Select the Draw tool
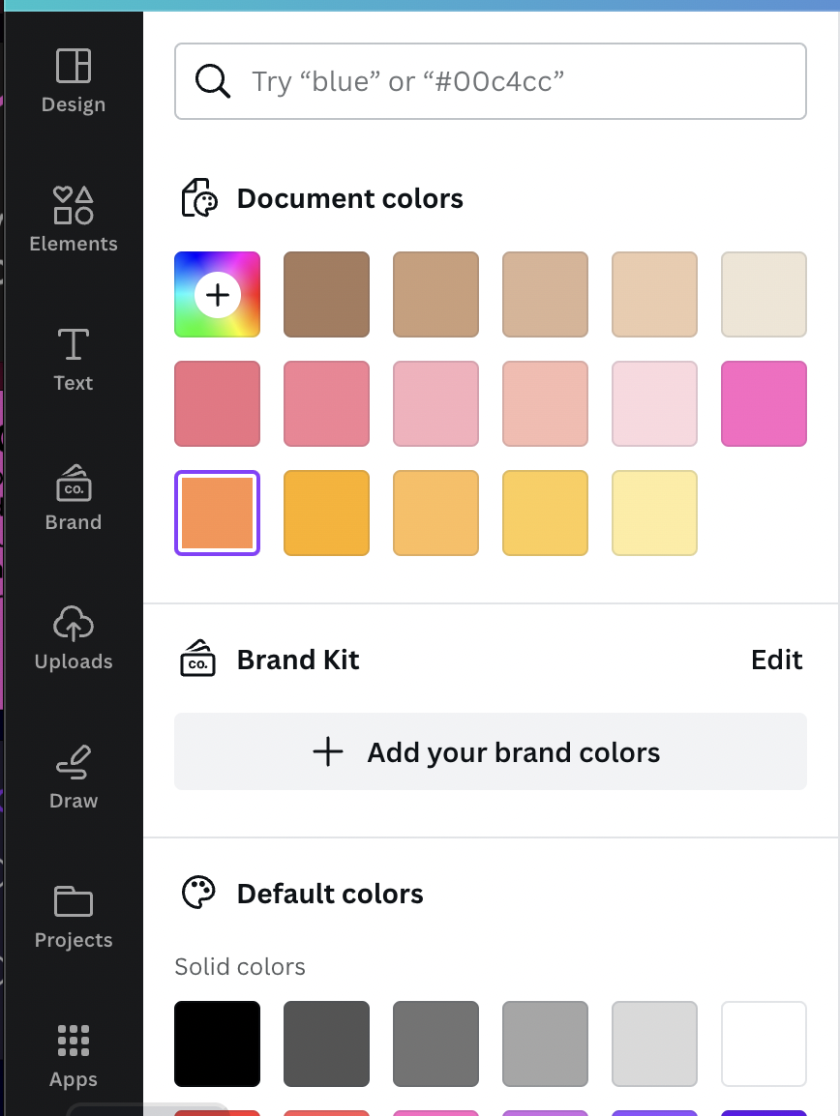Viewport: 840px width, 1116px height. pos(73,774)
